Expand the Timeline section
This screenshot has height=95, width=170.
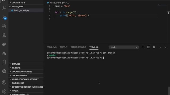tap(26, 68)
